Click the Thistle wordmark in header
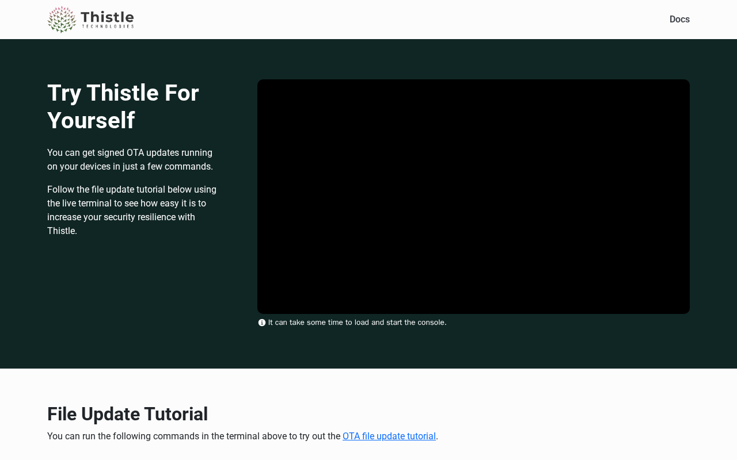The image size is (737, 460). 107,17
